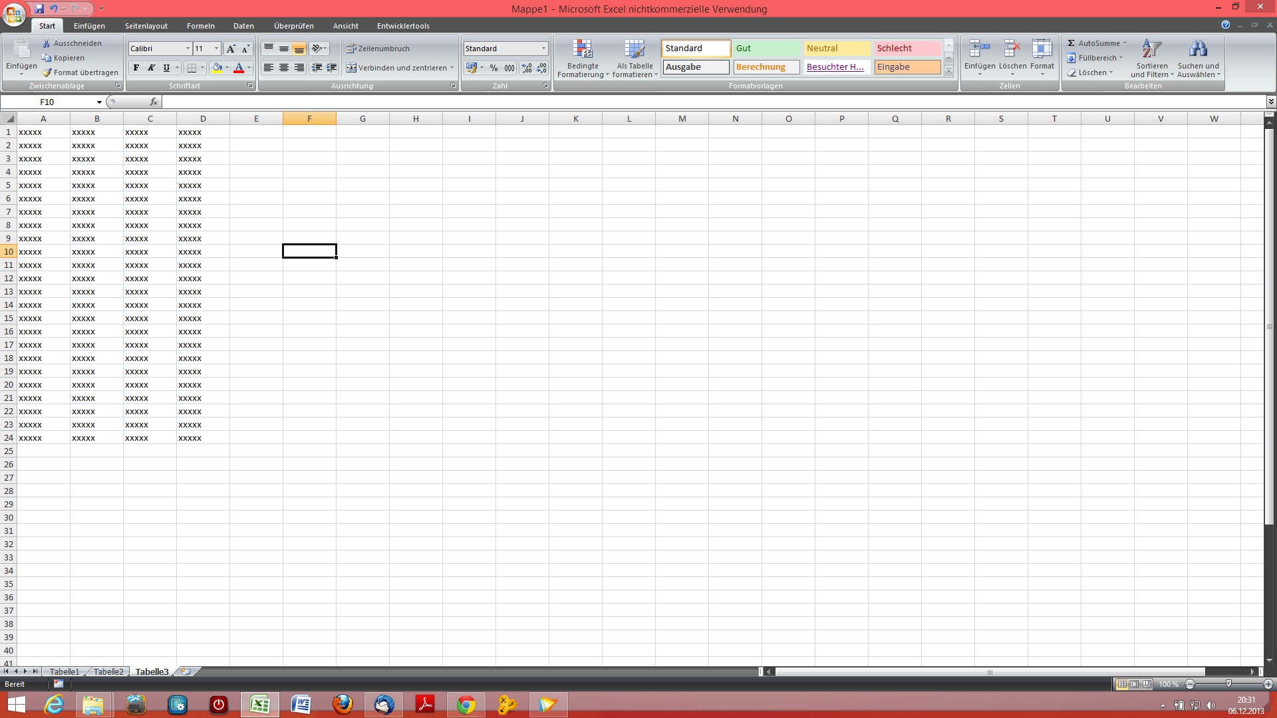
Task: Click the Bedingte Formatierung icon
Action: pos(583,50)
